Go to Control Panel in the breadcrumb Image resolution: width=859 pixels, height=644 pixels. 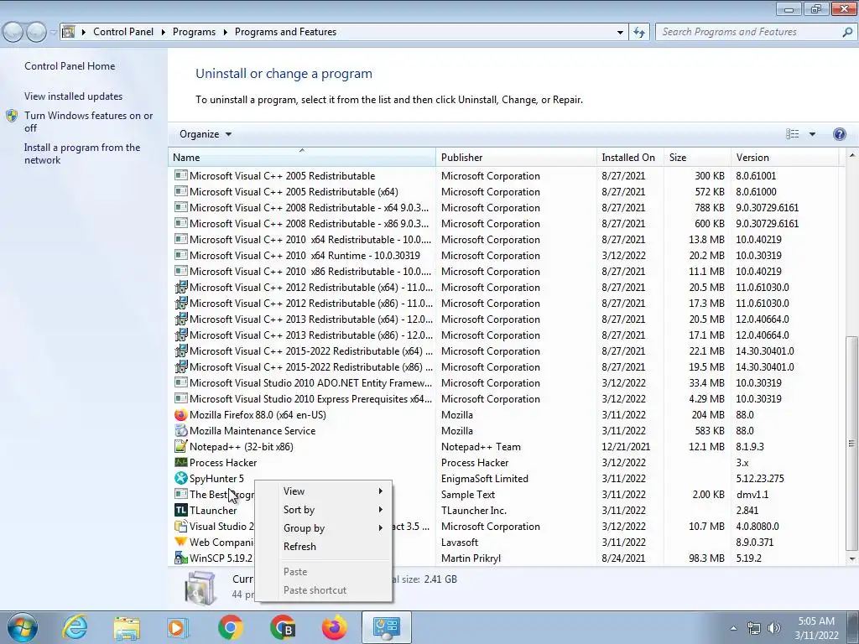coord(123,33)
